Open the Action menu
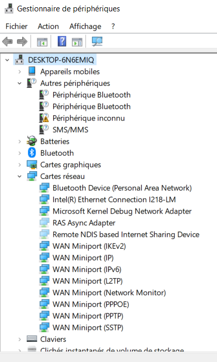 pyautogui.click(x=48, y=26)
